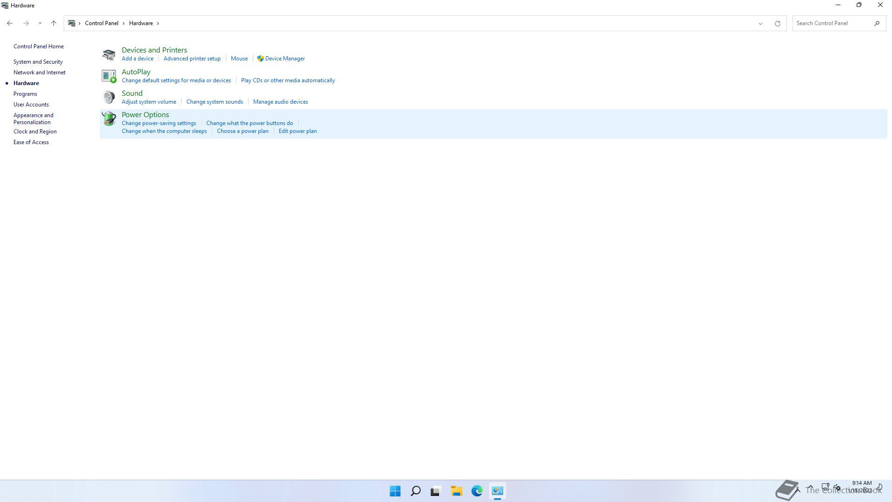Select Hardware in the breadcrumb

141,23
